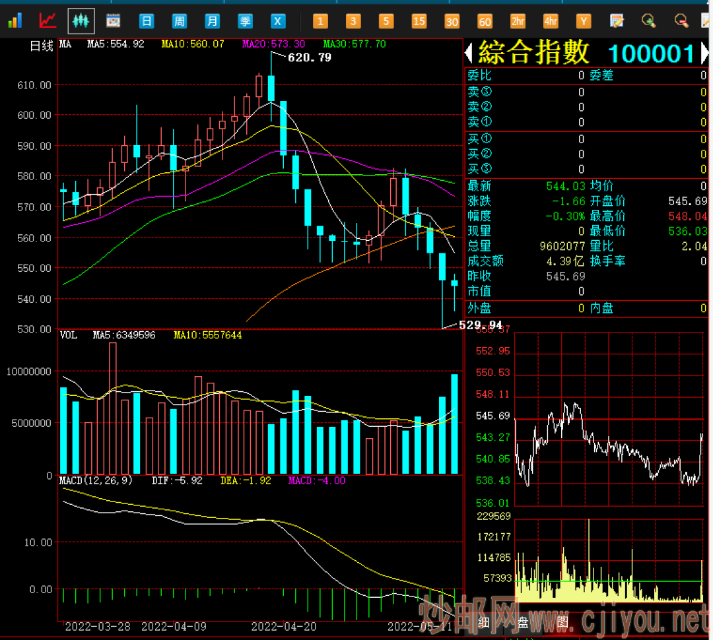This screenshot has height=640, width=713.
Task: Click the zoom in magnifier icon
Action: click(649, 21)
